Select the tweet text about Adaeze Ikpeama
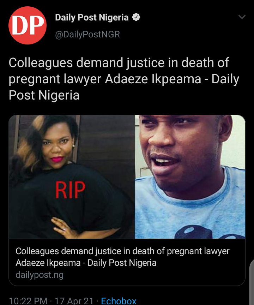The width and height of the screenshot is (254, 305). (124, 79)
